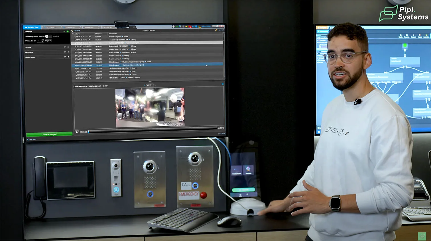
Task: Switch to the 3D School C... tab
Action: coord(51,28)
